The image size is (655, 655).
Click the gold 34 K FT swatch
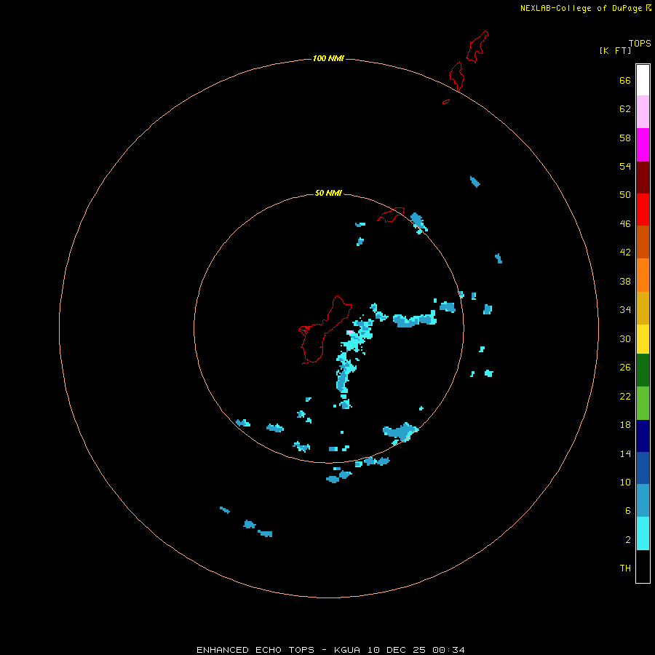643,308
